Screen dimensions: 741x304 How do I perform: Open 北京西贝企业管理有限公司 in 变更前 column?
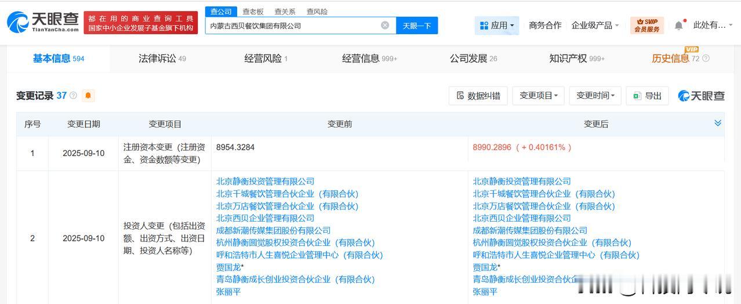(265, 218)
